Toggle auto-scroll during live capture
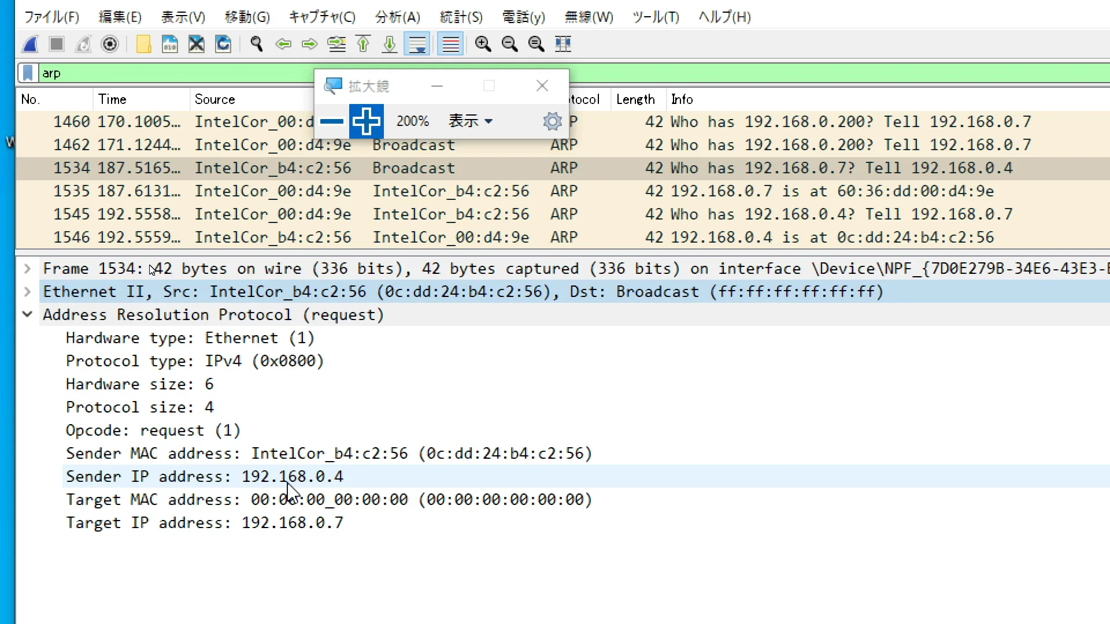The image size is (1110, 624). pos(417,44)
